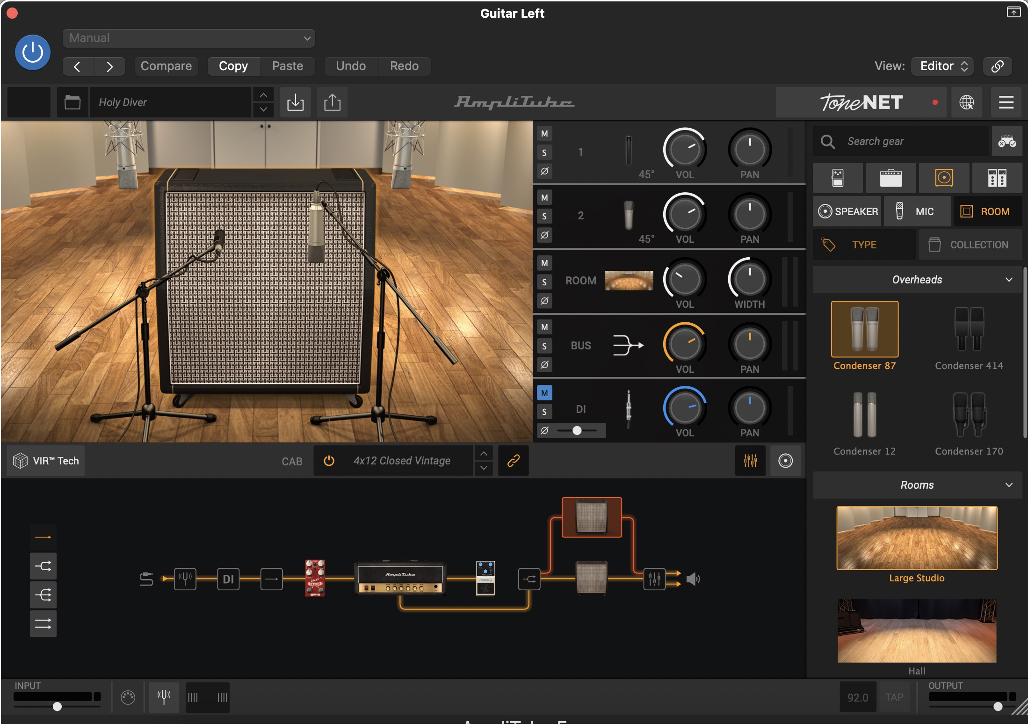Toggle the CAB power button
1028x724 pixels.
[x=329, y=461]
